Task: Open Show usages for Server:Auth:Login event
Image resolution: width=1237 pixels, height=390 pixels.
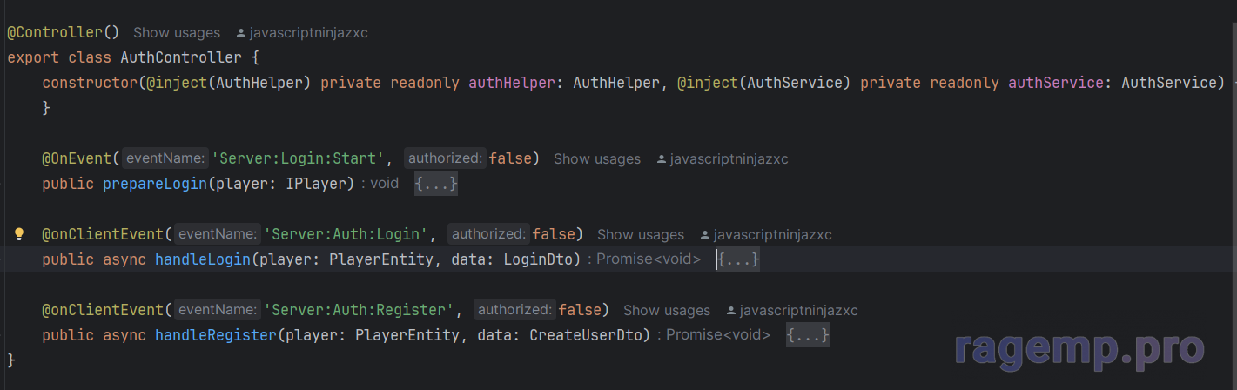Action: coord(641,235)
